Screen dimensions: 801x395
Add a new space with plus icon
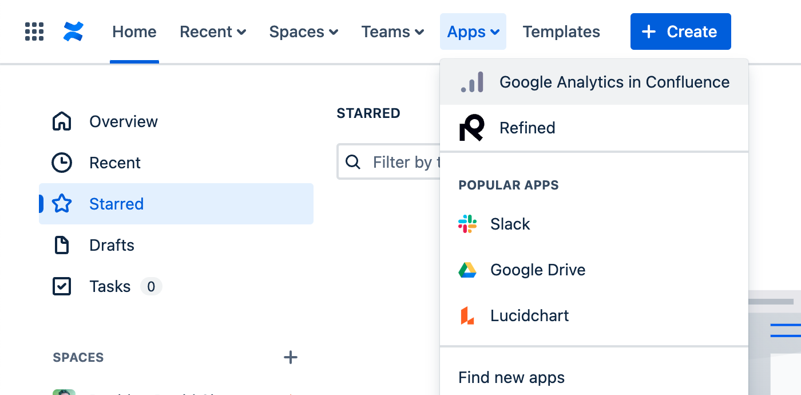point(291,357)
